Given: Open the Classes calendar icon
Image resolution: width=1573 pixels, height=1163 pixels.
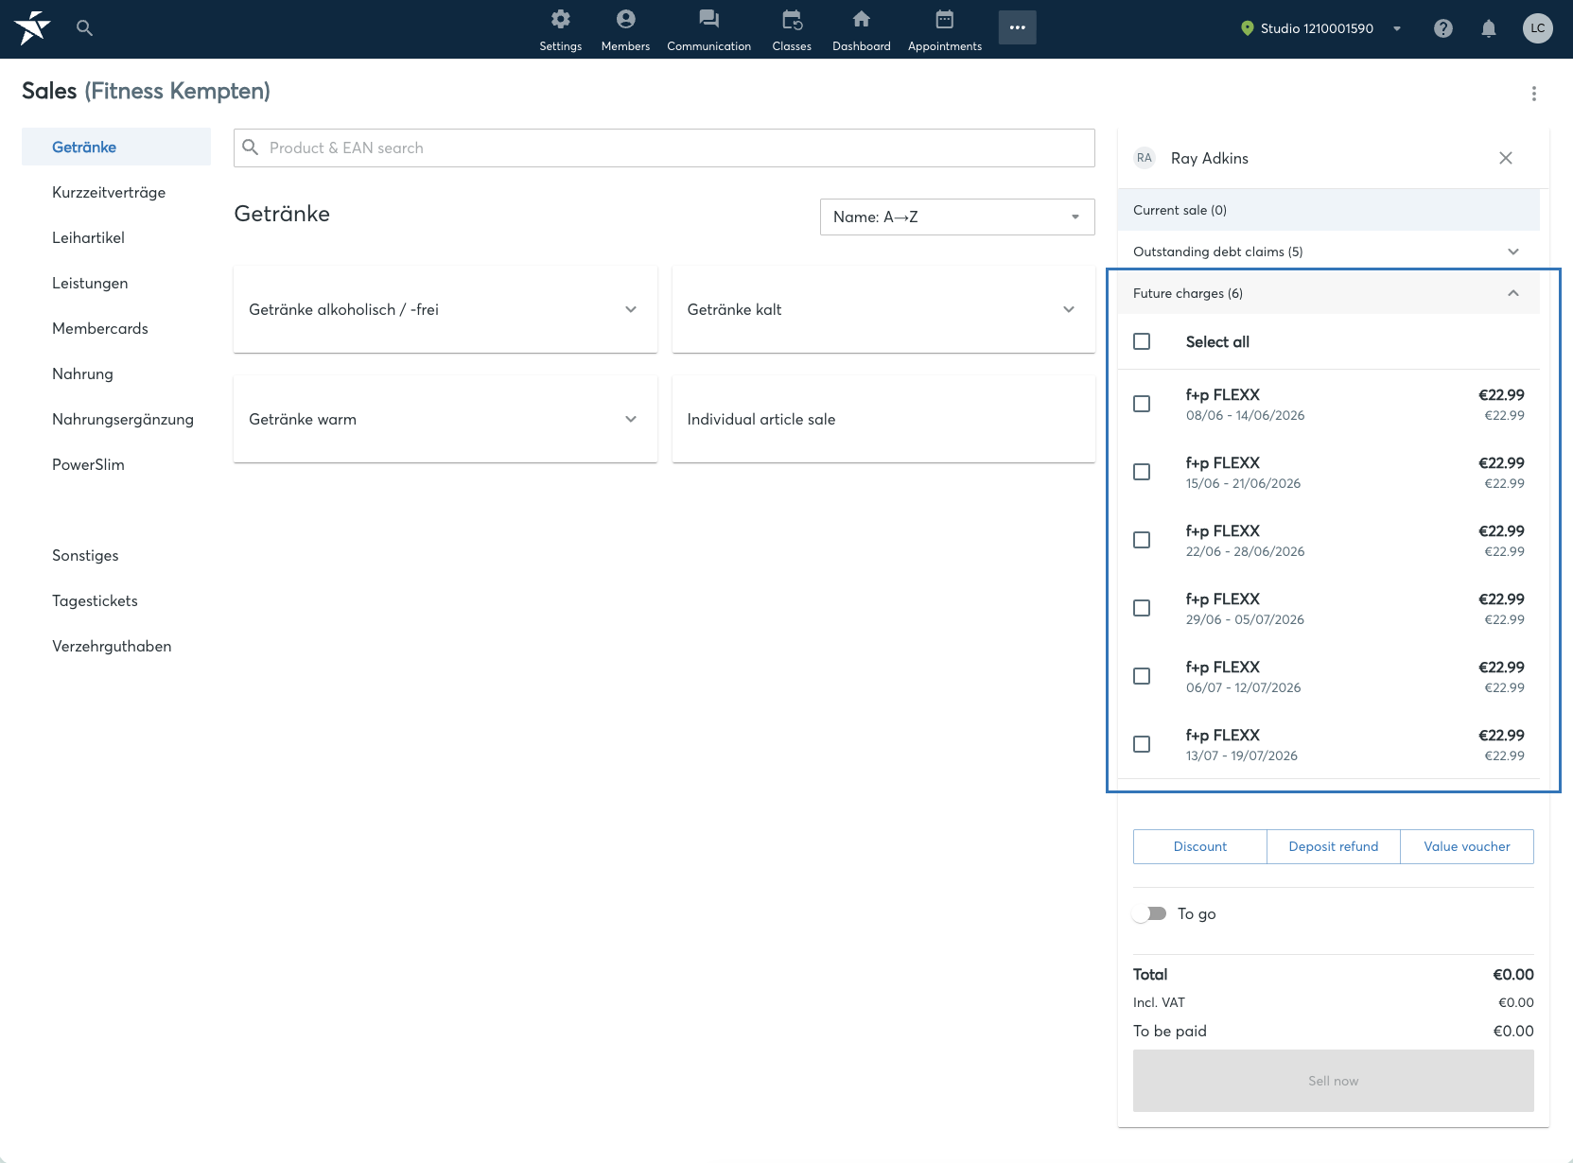Looking at the screenshot, I should [x=792, y=20].
